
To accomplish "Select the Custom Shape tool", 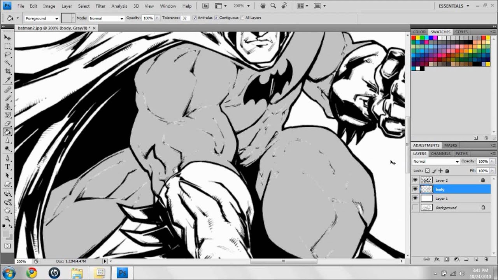I will point(7,184).
